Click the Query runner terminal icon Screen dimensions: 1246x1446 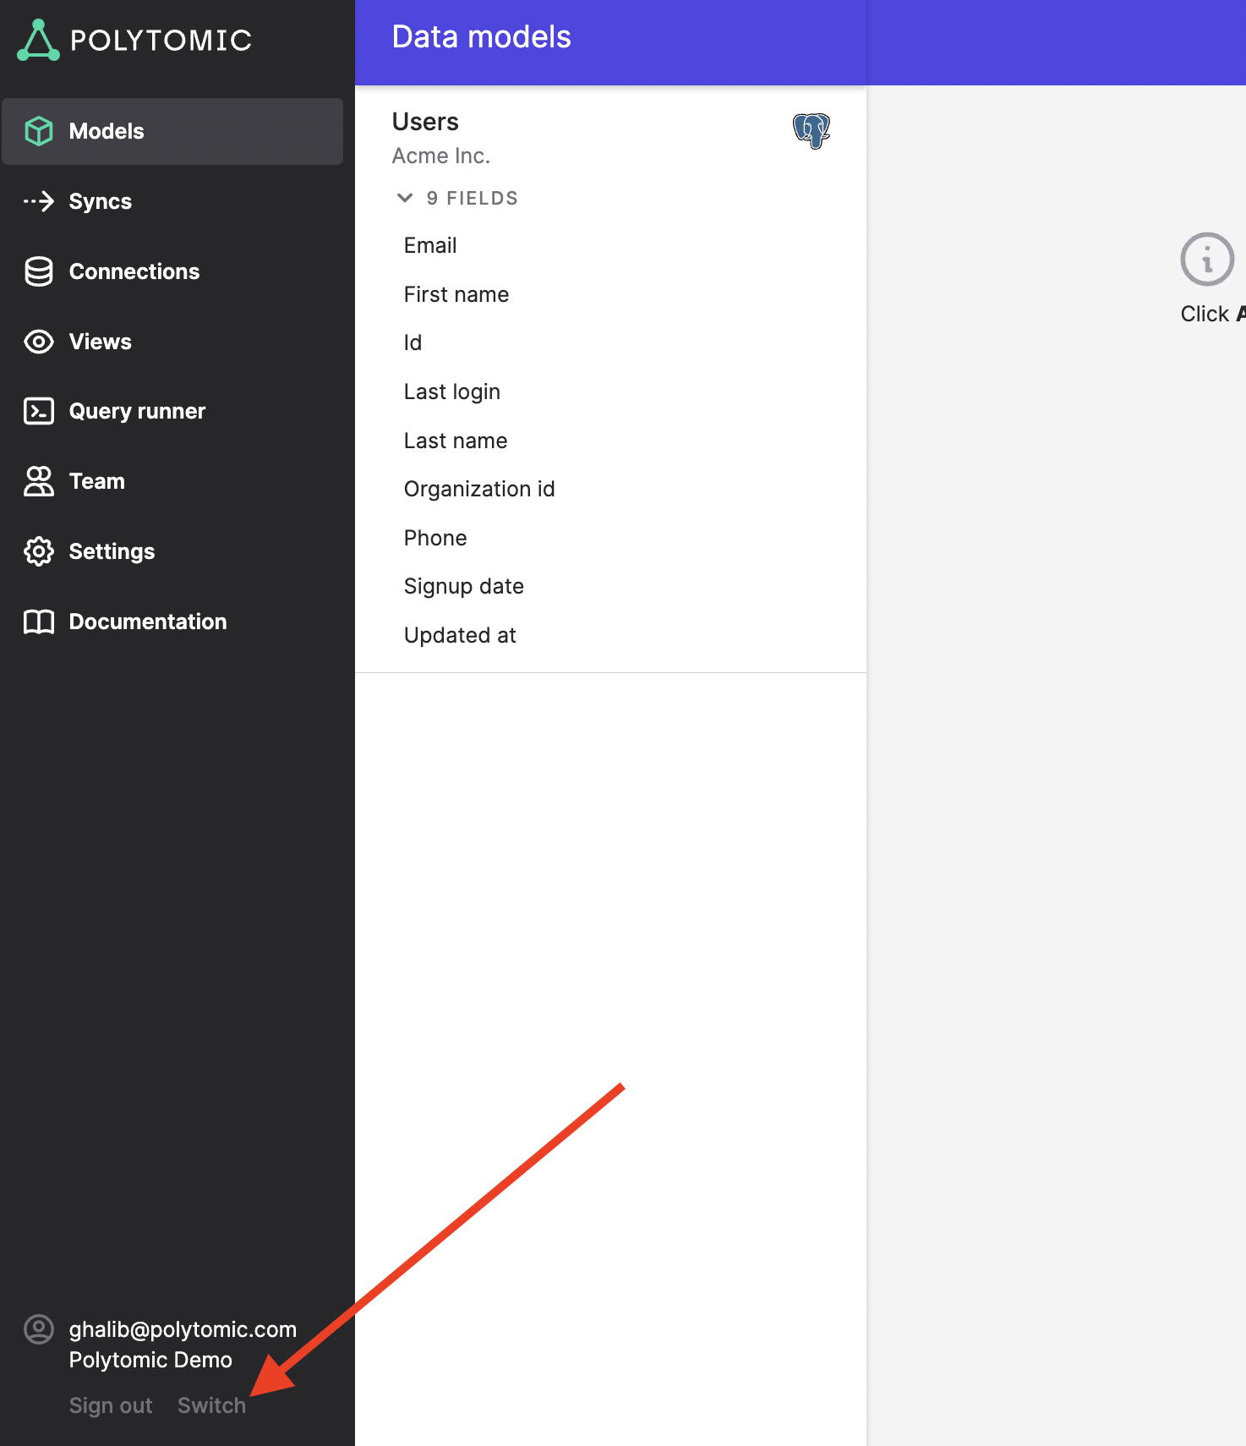point(39,411)
